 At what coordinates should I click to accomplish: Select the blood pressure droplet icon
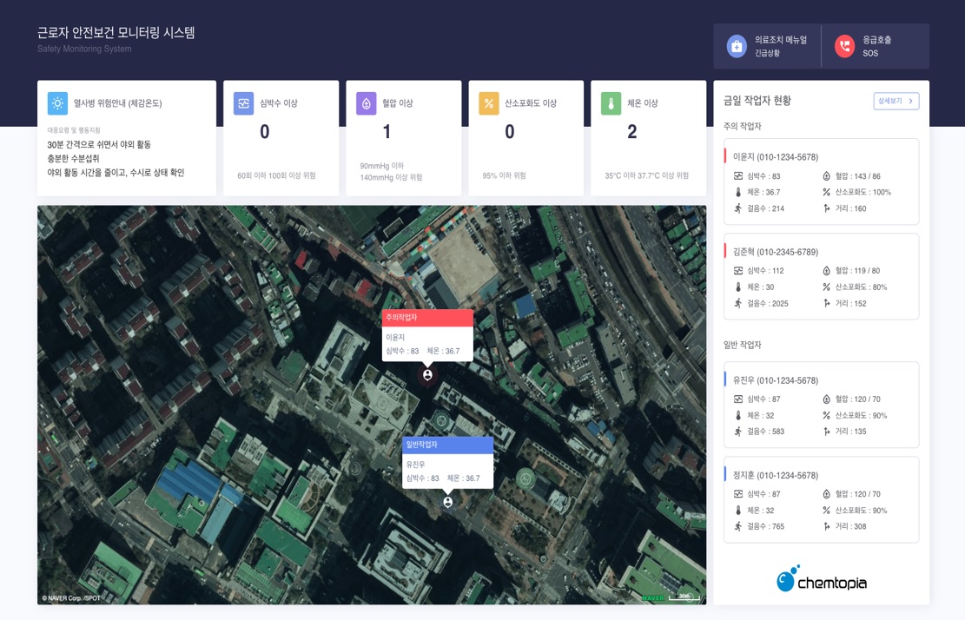366,103
